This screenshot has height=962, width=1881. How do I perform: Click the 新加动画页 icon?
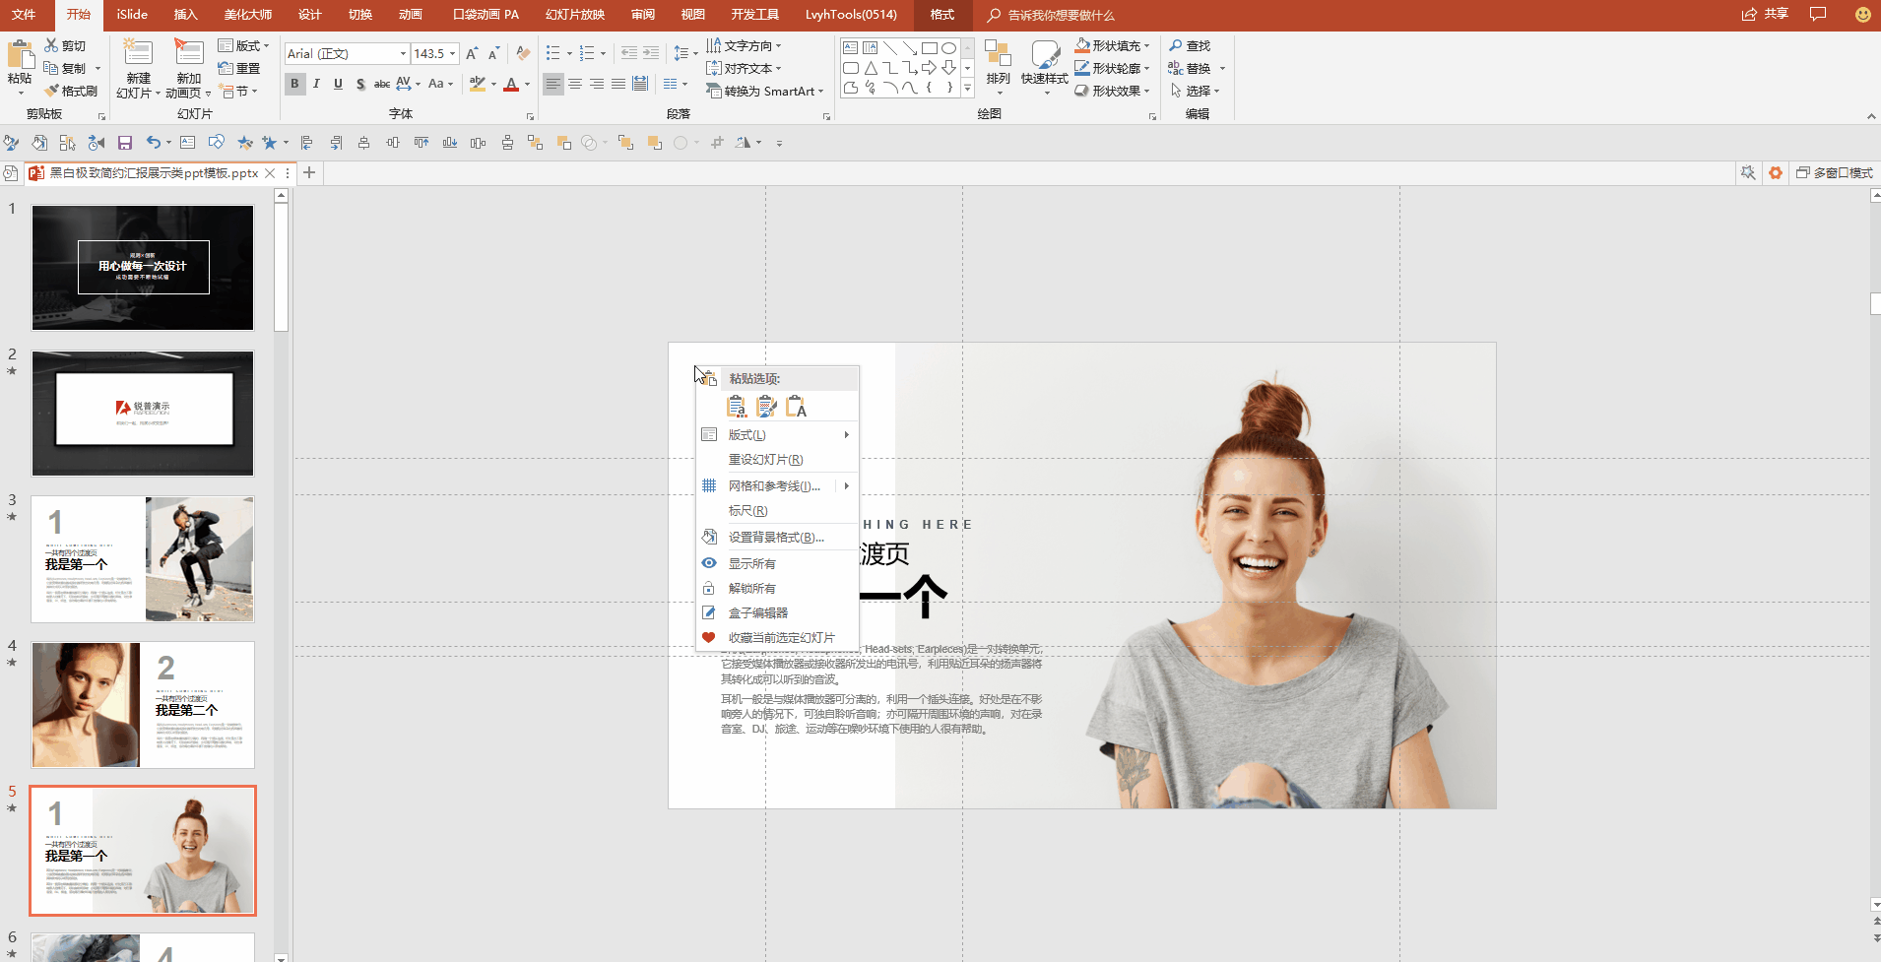coord(188,53)
